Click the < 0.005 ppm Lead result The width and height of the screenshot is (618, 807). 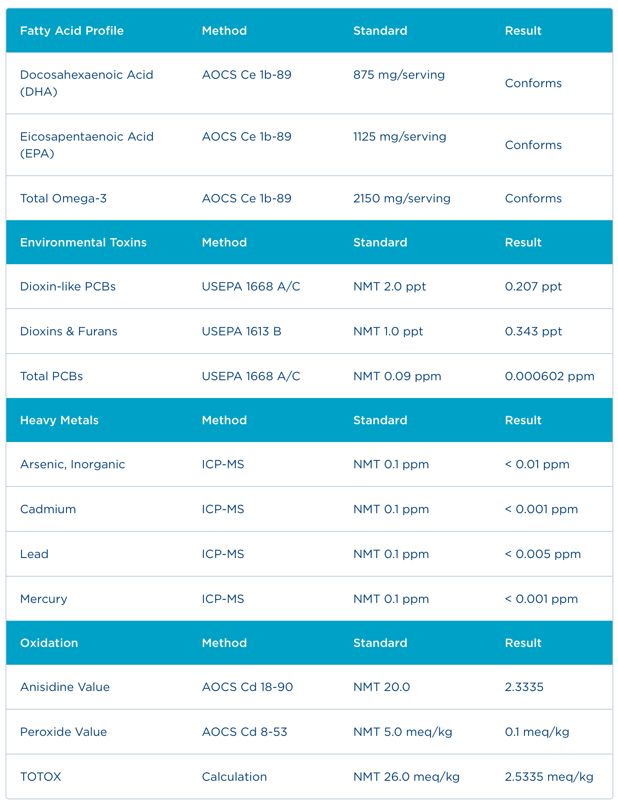click(543, 554)
